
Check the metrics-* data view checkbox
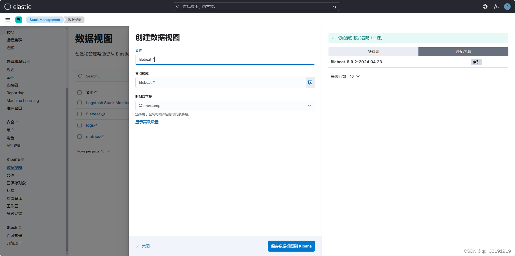coord(79,137)
